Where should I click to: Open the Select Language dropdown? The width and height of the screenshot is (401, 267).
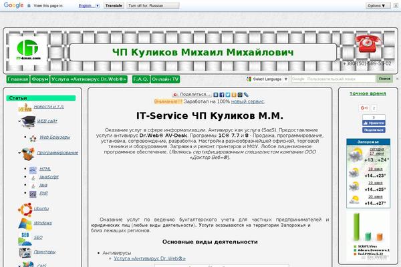(267, 79)
